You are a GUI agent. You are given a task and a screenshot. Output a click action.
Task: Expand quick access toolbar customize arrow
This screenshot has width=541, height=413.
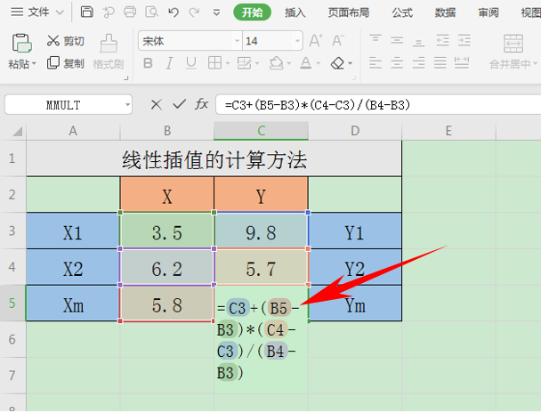[x=216, y=13]
